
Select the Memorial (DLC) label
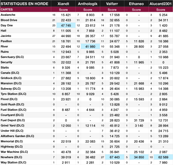[12, 141]
